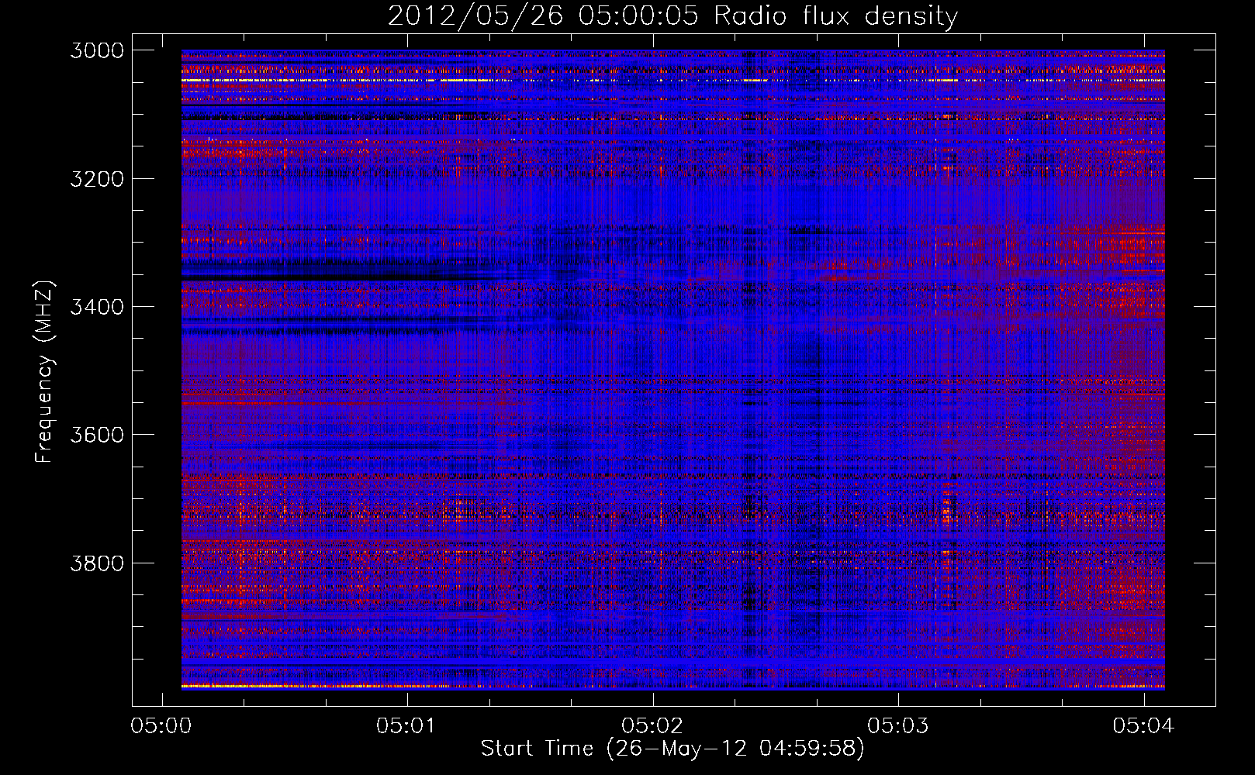Click the 05:03 time tick label
The width and height of the screenshot is (1255, 775).
coord(898,725)
